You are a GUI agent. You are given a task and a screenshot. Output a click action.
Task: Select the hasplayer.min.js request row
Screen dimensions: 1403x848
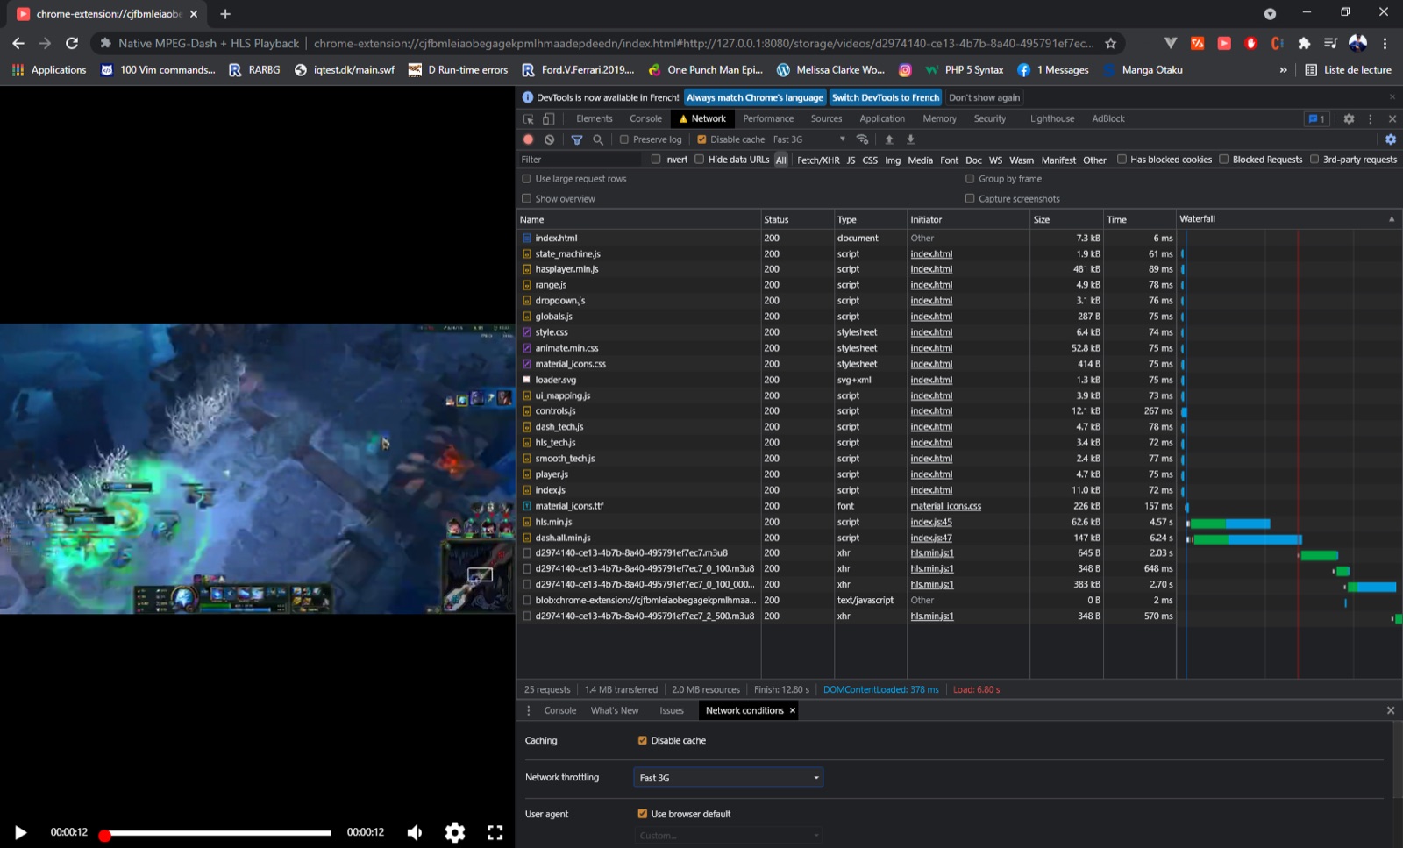pyautogui.click(x=846, y=269)
